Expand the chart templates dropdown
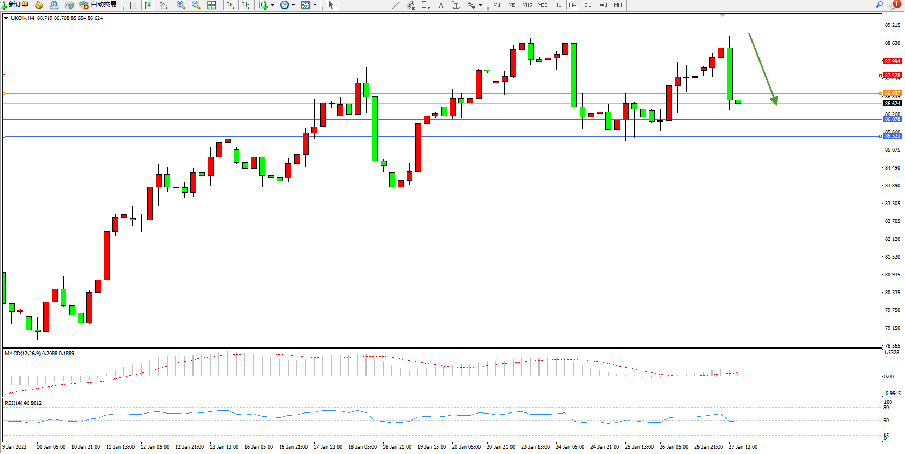 [x=315, y=5]
